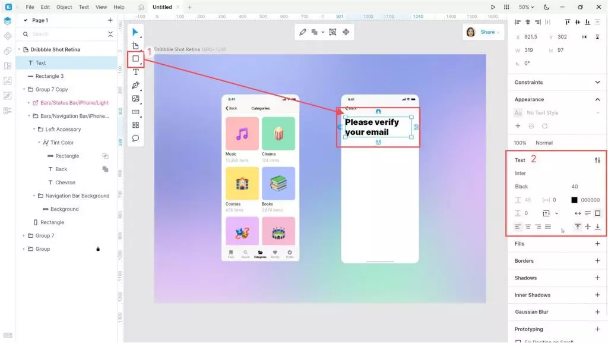This screenshot has width=608, height=343.
Task: Collapse the Left Accessory group
Action: [x=34, y=129]
